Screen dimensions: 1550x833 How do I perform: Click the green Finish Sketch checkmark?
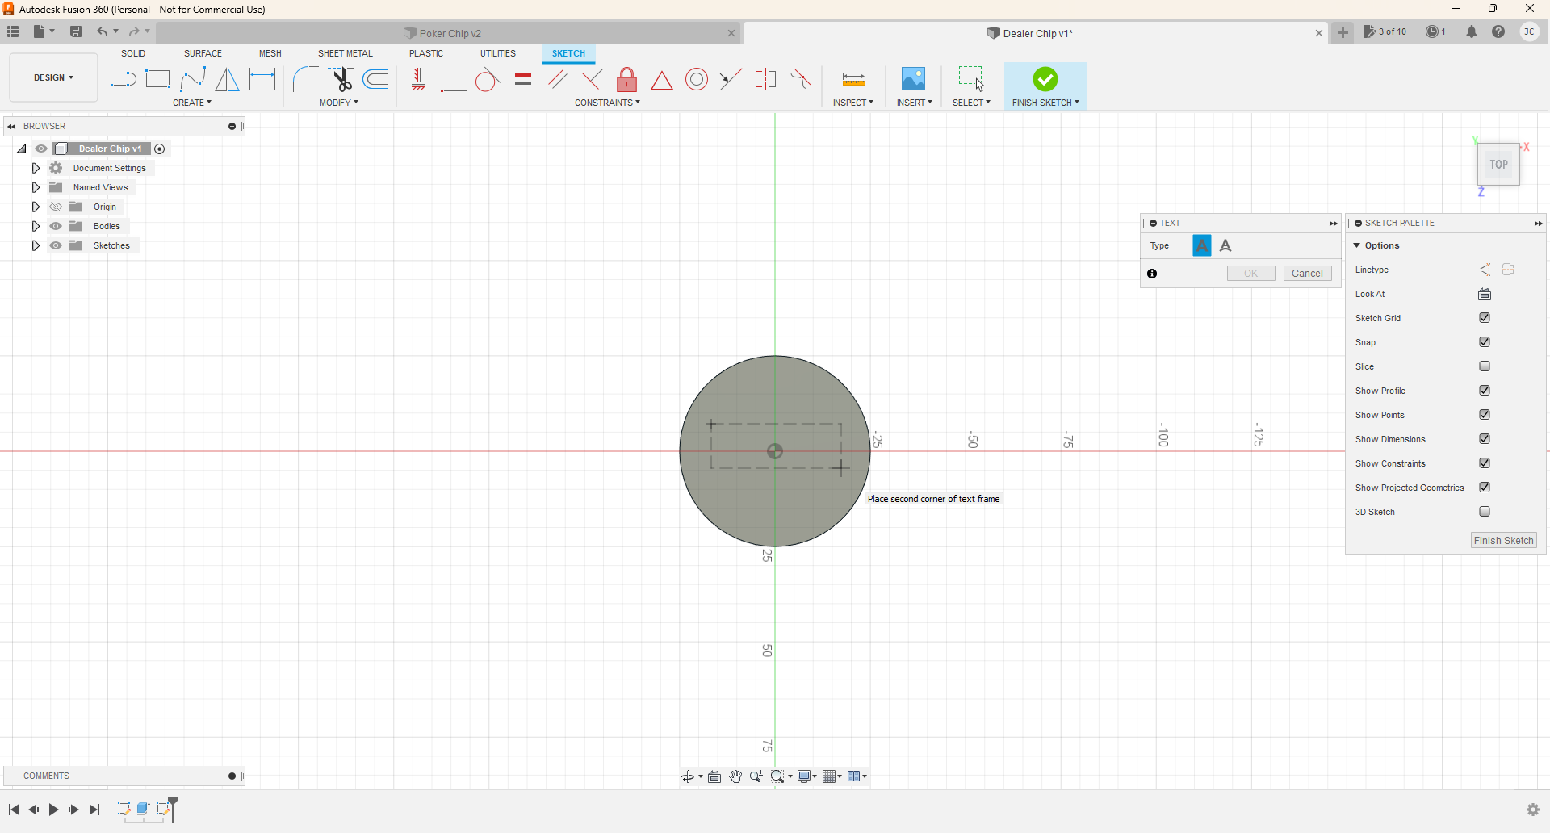tap(1045, 79)
